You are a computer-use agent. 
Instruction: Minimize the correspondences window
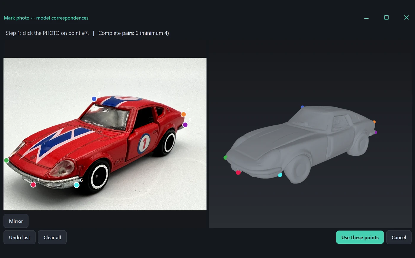[366, 18]
